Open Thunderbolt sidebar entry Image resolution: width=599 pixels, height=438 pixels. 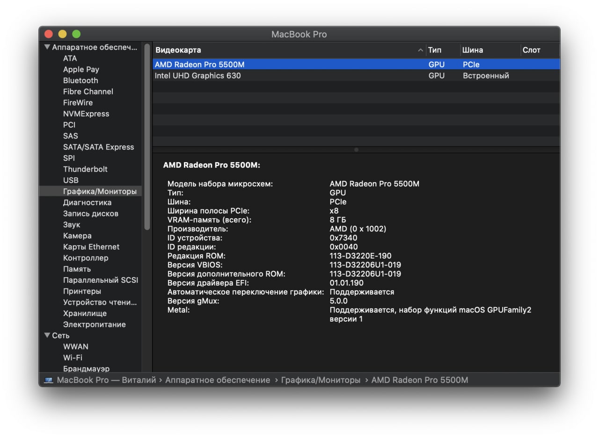click(85, 169)
